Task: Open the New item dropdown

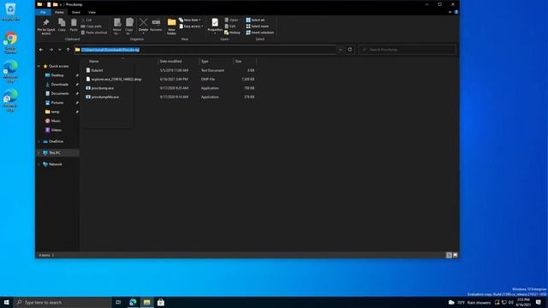Action: [x=190, y=20]
